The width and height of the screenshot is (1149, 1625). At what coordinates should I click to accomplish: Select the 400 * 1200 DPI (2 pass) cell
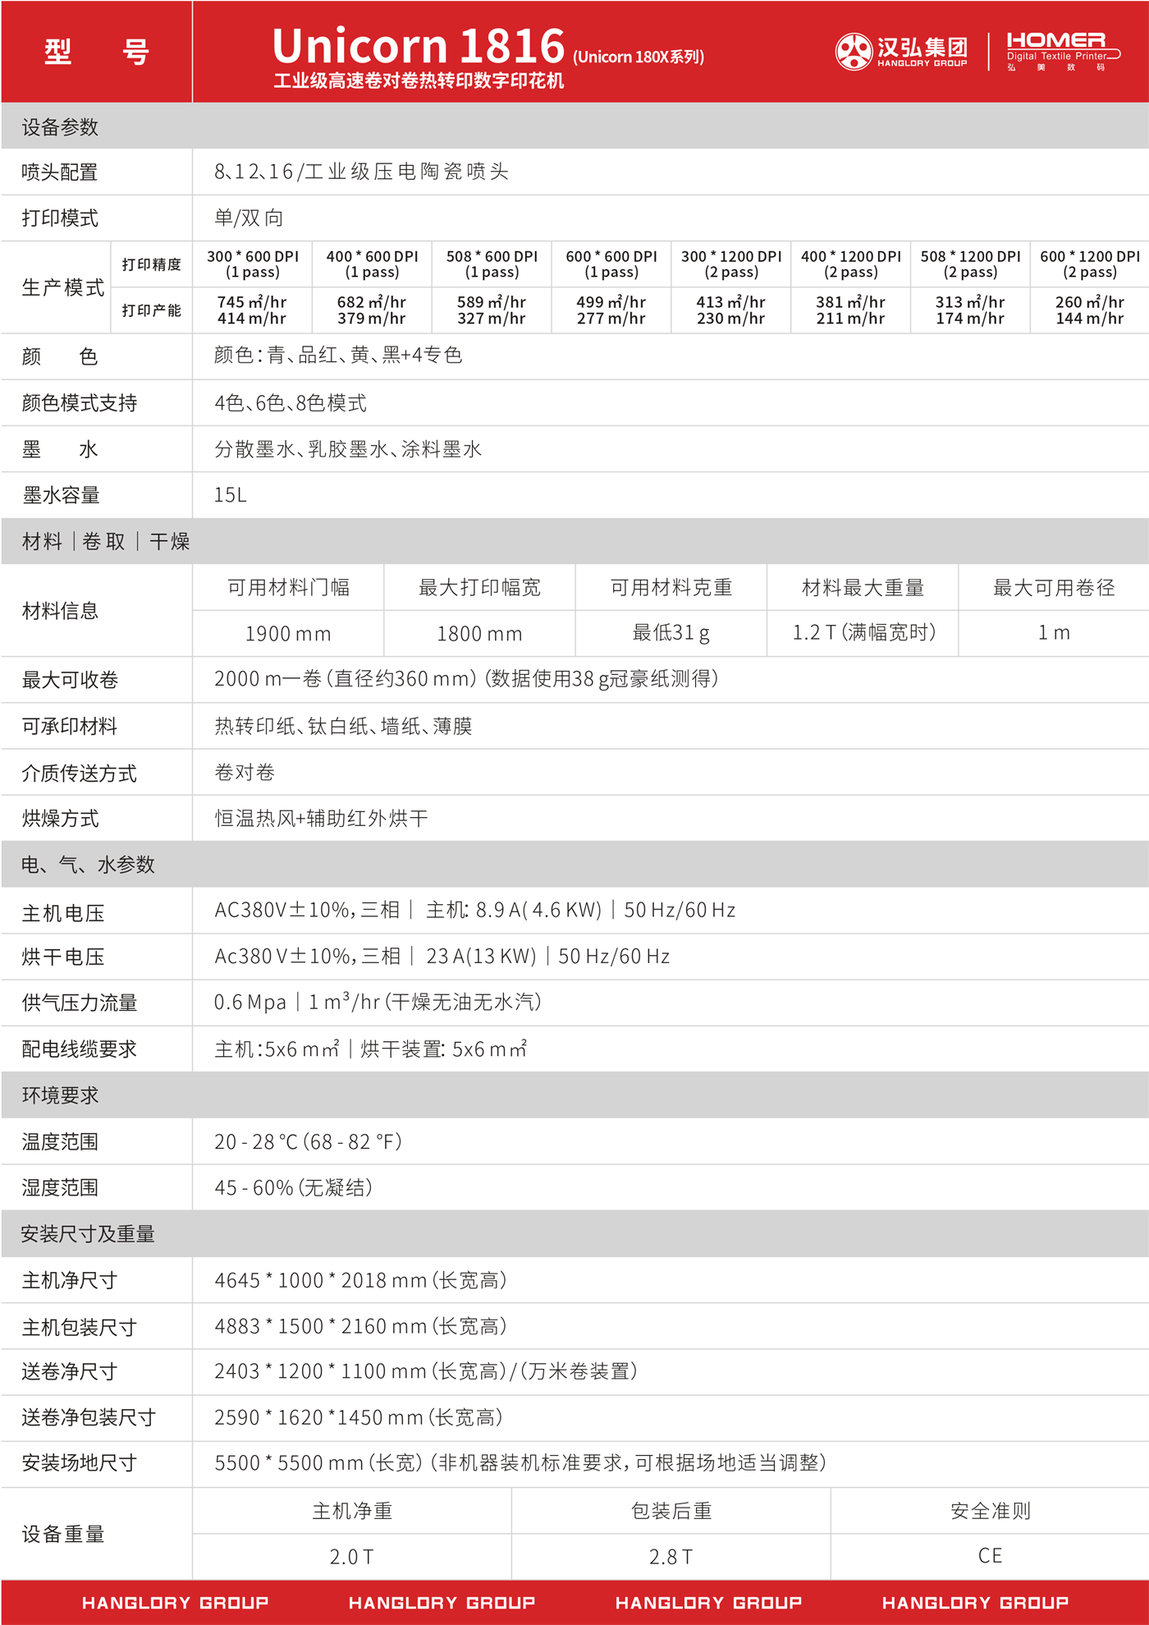(851, 264)
